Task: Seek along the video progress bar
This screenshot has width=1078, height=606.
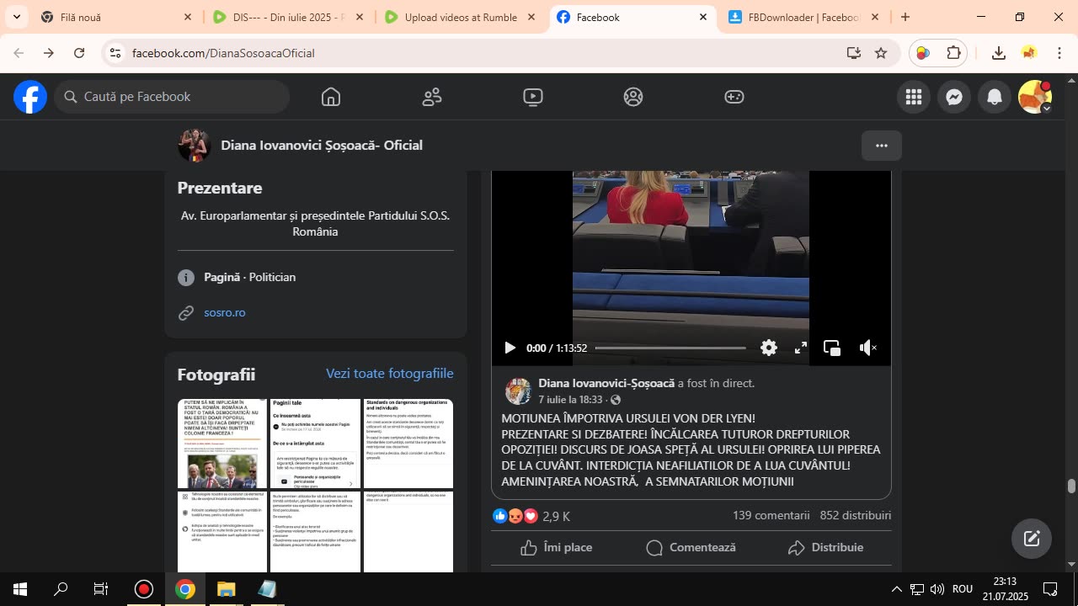Action: click(x=670, y=348)
